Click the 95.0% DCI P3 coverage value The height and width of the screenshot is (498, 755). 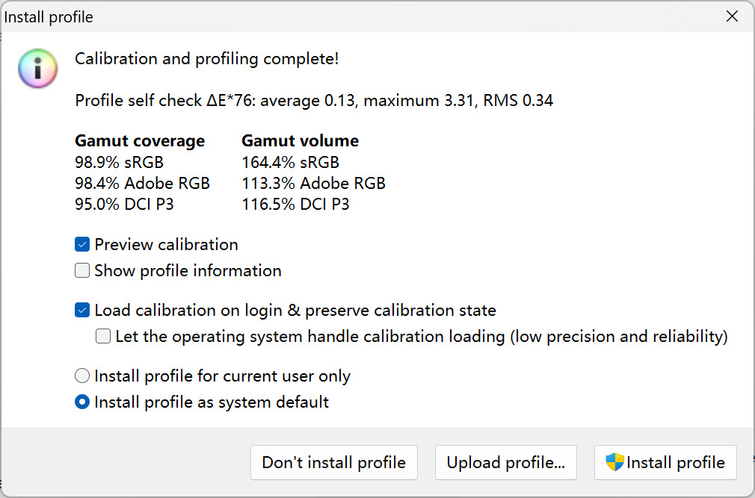coord(124,204)
